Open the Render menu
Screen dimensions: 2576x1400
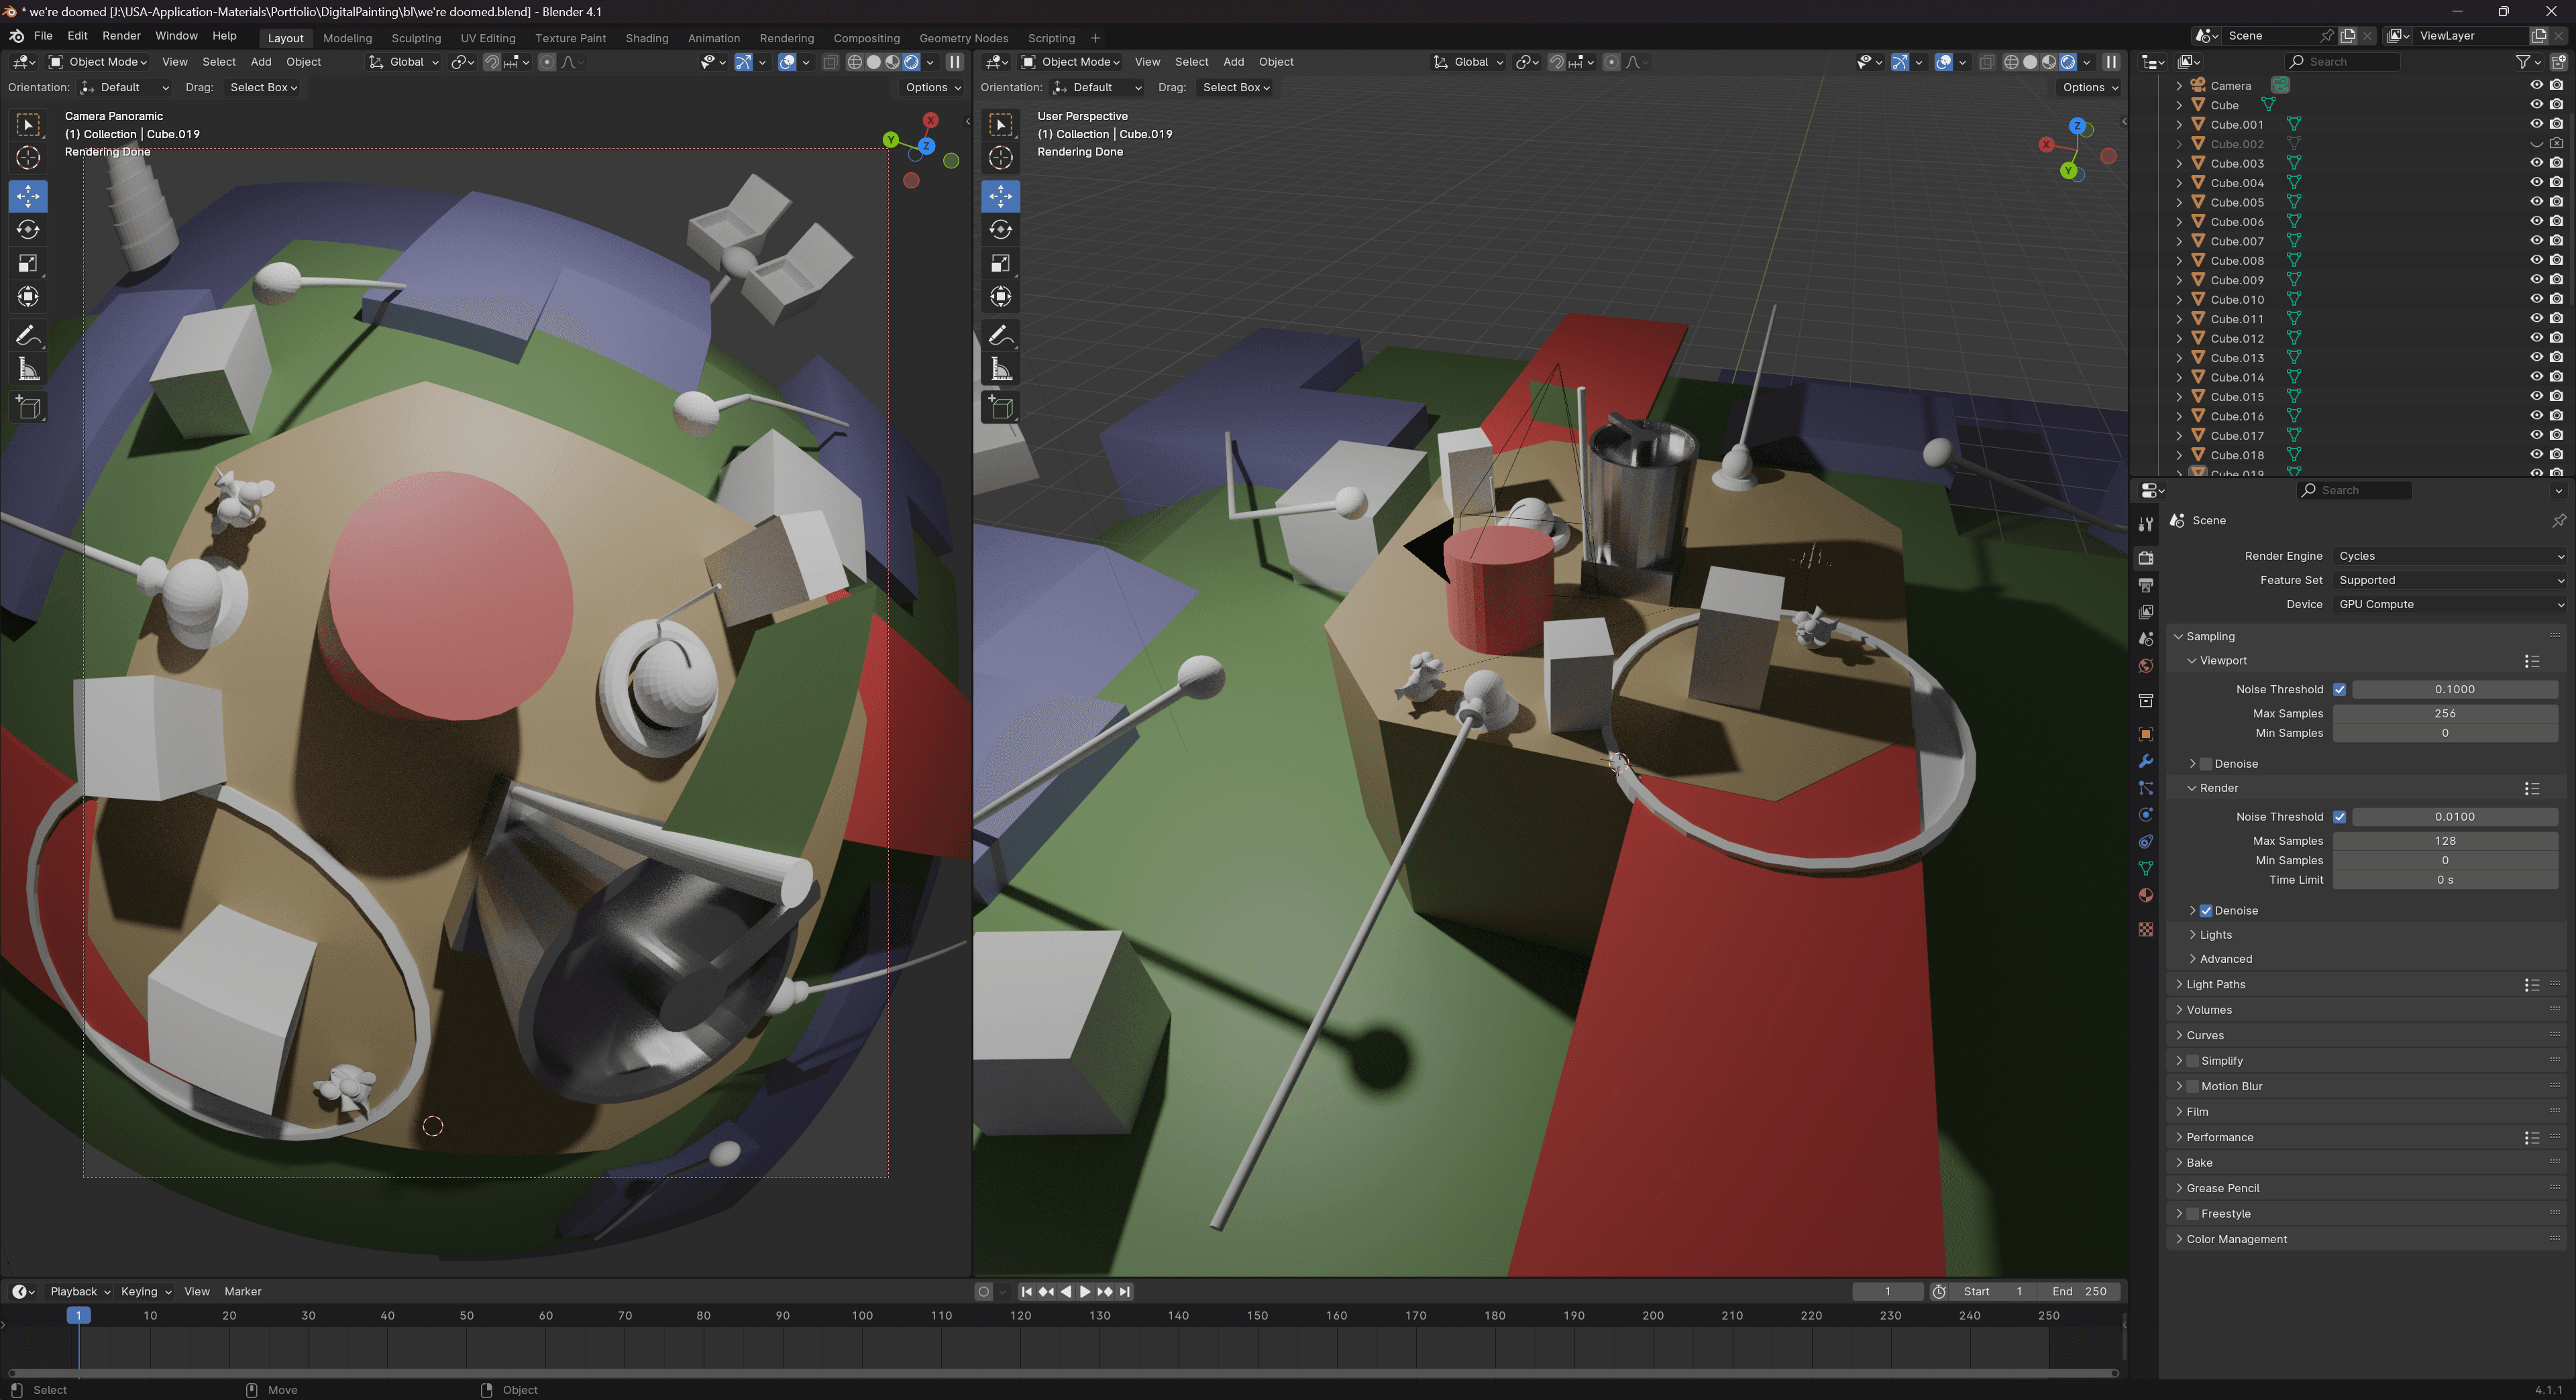(121, 35)
